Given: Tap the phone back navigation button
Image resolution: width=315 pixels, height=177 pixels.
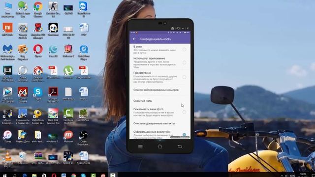Looking at the screenshot, I should (x=180, y=147).
